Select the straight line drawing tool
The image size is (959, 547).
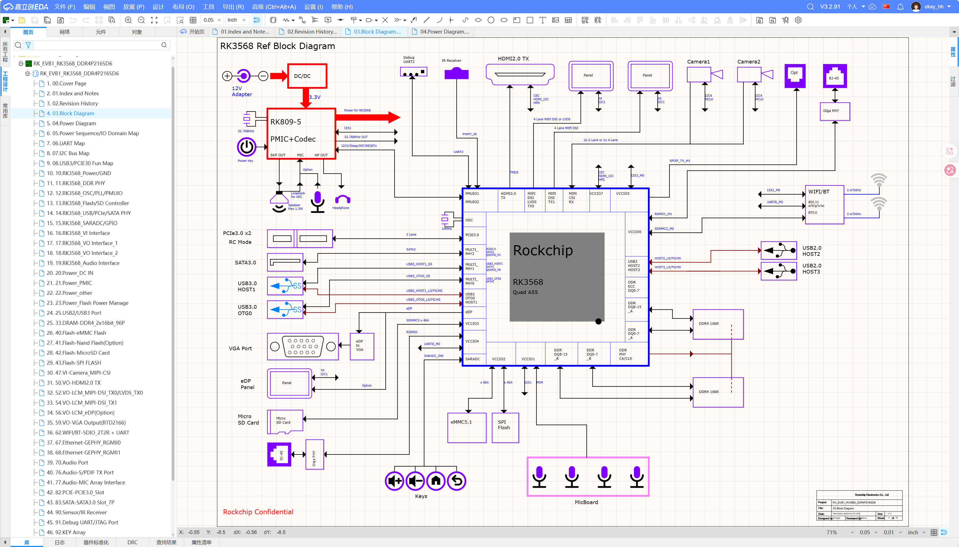426,20
